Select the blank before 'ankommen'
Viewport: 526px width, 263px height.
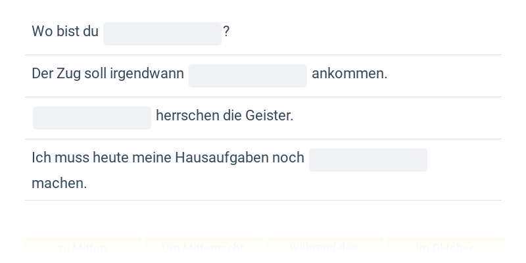click(x=248, y=76)
